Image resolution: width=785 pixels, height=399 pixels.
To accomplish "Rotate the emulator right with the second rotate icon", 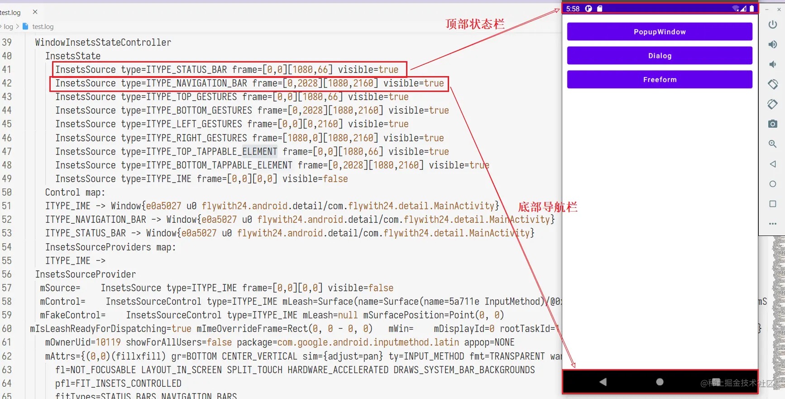I will tap(772, 104).
